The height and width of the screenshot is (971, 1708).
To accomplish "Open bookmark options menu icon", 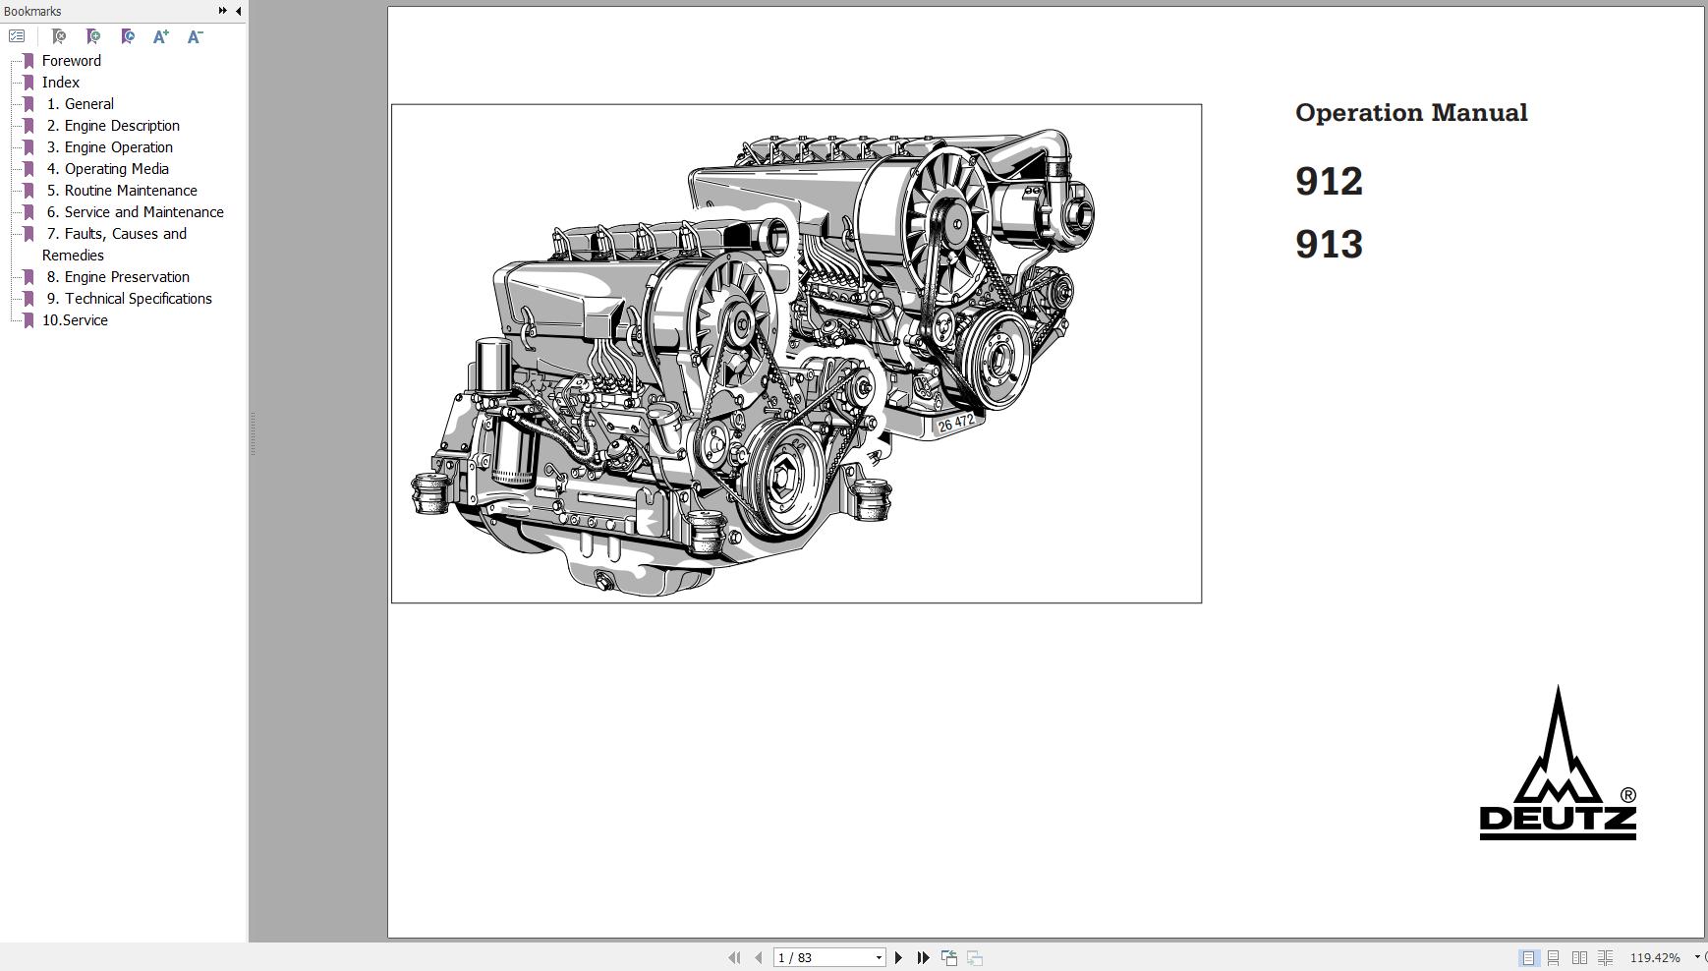I will [17, 36].
